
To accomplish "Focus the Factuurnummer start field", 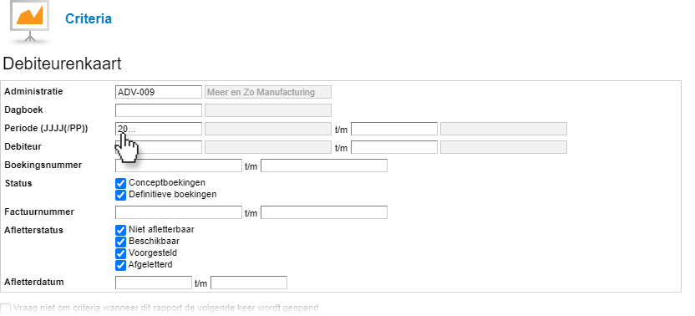I will point(179,212).
